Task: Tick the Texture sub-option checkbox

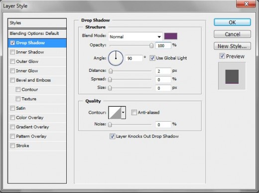Action: point(18,99)
